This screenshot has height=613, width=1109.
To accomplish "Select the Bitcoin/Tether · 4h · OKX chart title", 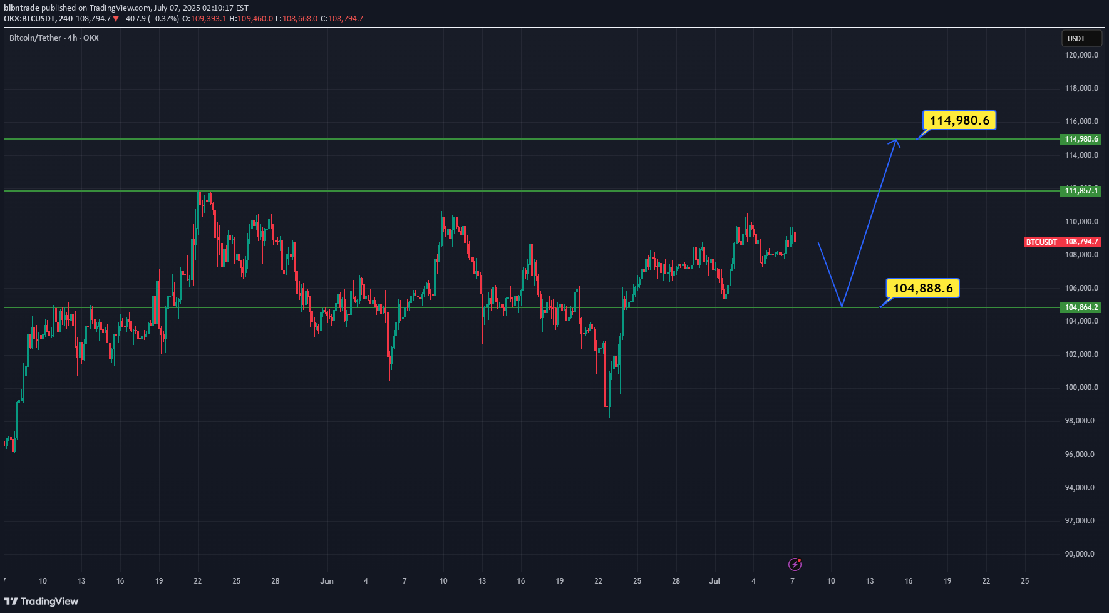I will click(x=54, y=38).
